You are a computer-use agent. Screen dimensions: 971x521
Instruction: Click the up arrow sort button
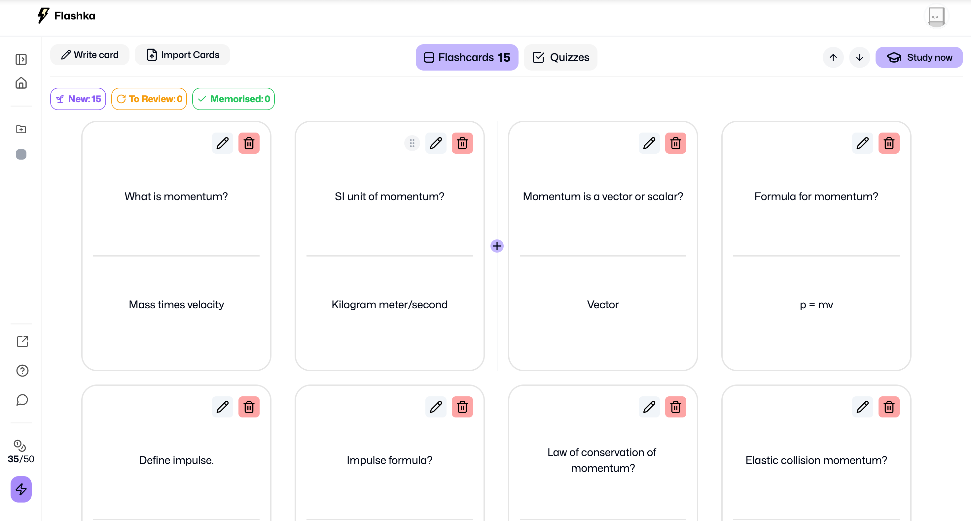[x=833, y=57]
